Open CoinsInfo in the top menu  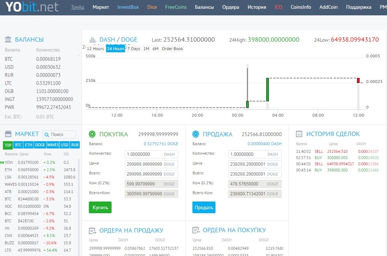[x=301, y=7]
